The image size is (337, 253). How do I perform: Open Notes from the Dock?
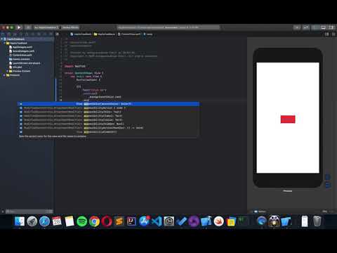[x=70, y=221]
